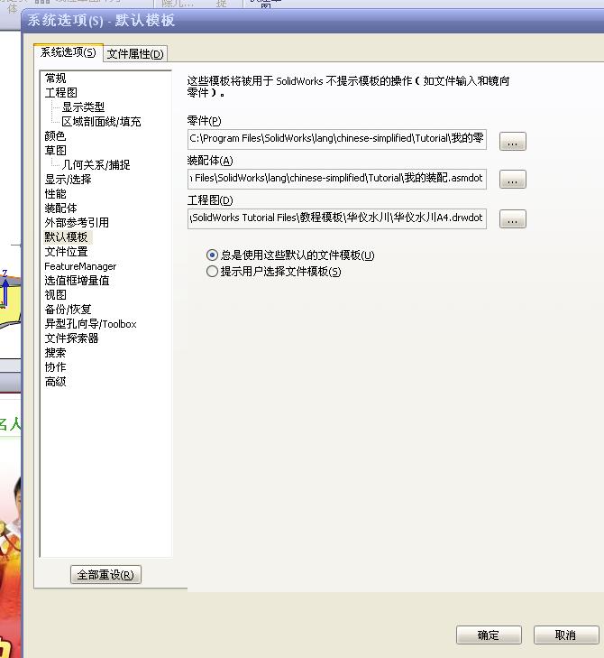Select 草图 category
This screenshot has width=604, height=658.
tap(55, 150)
